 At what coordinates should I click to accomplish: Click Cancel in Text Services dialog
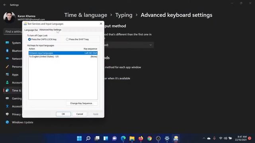coord(80,114)
